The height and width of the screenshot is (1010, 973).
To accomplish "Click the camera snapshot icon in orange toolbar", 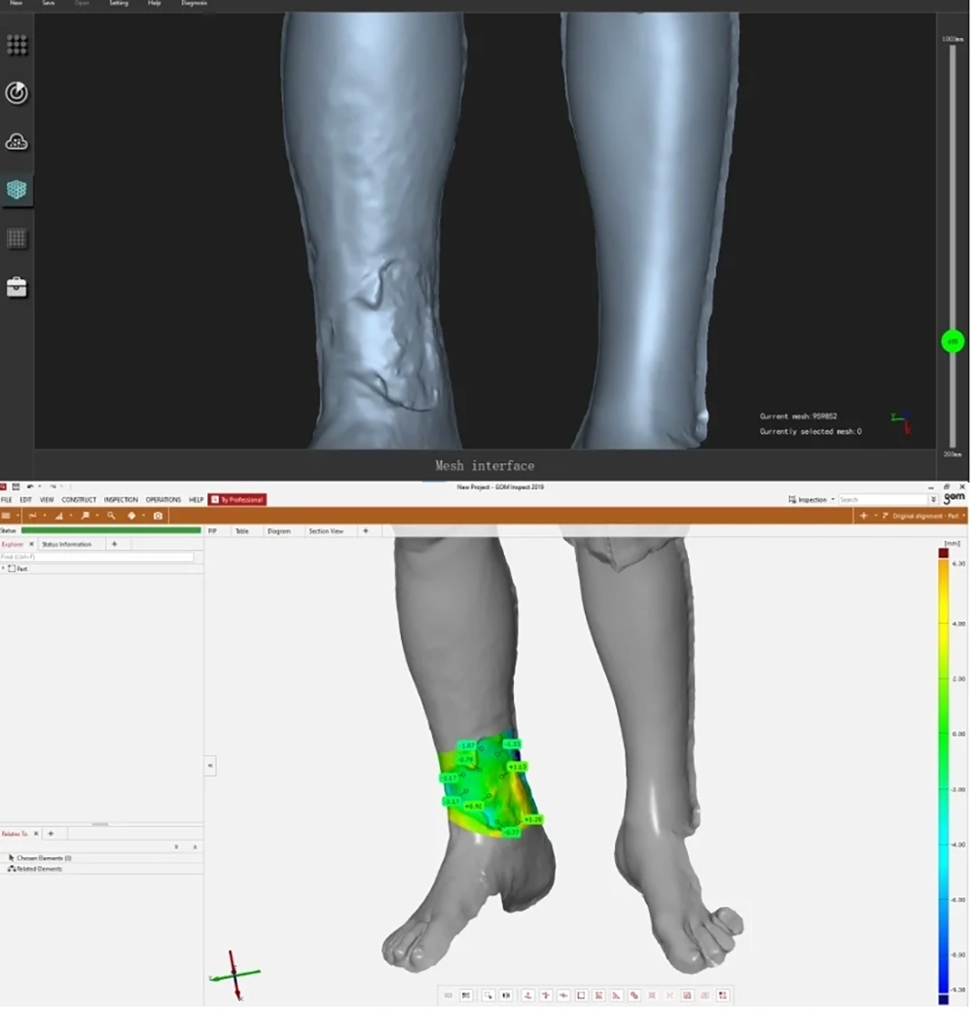I will coord(158,516).
